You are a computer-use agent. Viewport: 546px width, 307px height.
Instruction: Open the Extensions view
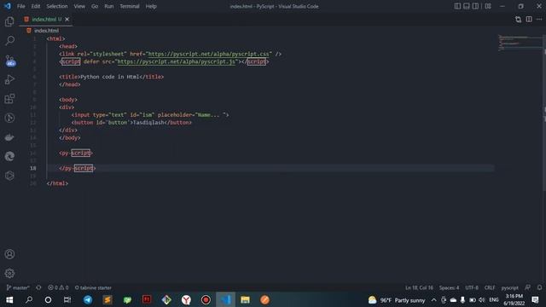click(9, 99)
